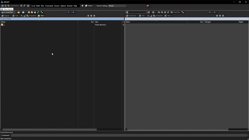Open the Local menu

click(33, 6)
